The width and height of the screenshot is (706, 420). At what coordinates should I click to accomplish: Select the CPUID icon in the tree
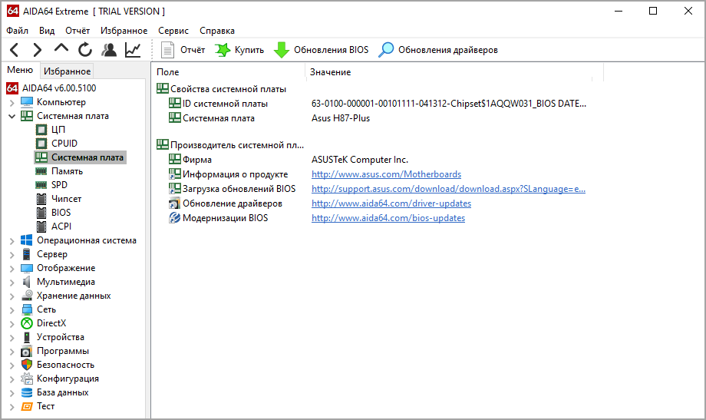(41, 144)
